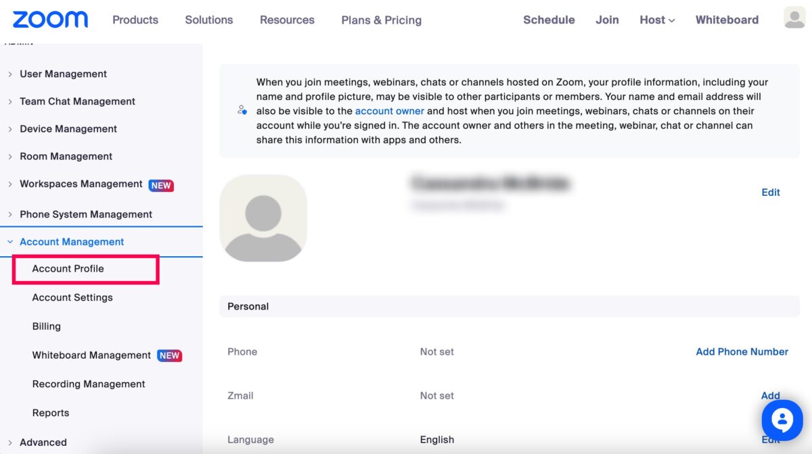Click the Personal section header
The height and width of the screenshot is (454, 812).
pos(510,307)
